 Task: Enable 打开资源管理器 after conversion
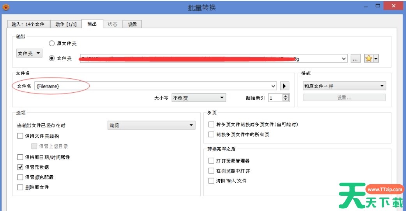(x=211, y=161)
